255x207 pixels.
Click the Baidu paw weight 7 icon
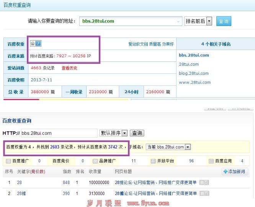pyautogui.click(x=36, y=44)
